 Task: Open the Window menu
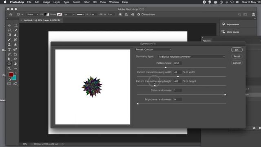point(114,2)
